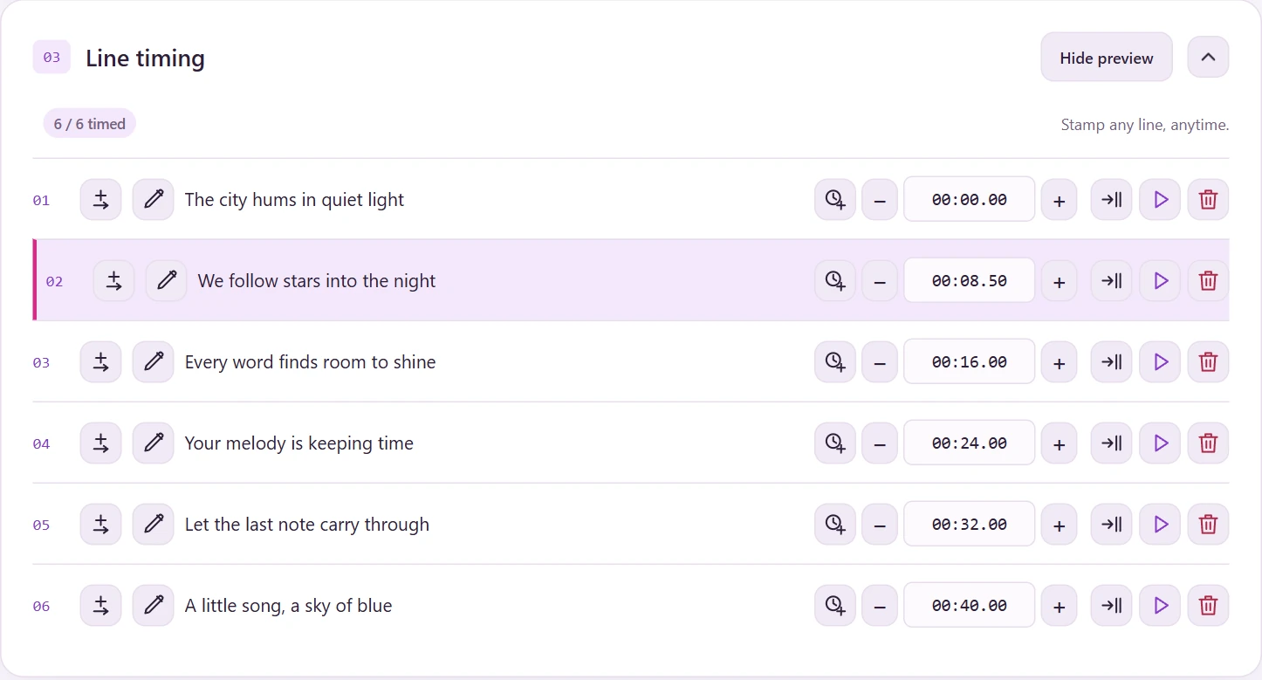Click the "Line timing" heading

point(145,58)
